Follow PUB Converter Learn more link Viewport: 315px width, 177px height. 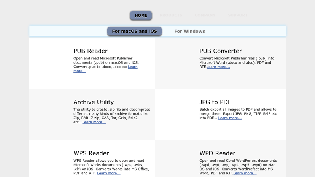click(218, 67)
